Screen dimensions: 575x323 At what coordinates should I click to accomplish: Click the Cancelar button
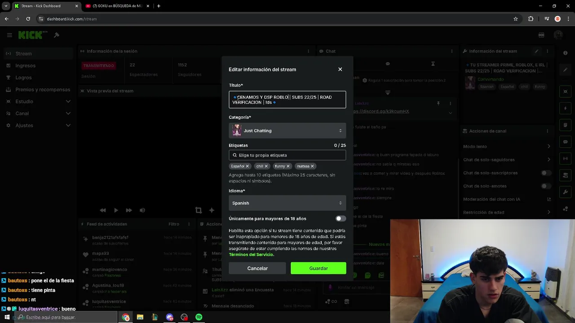(x=257, y=268)
